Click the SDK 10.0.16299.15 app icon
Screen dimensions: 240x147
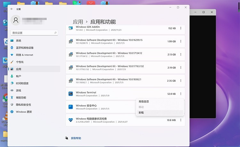tap(71, 41)
